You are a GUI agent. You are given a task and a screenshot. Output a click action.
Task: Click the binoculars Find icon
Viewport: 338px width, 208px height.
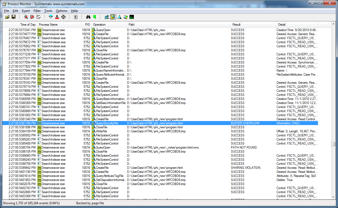pyautogui.click(x=88, y=17)
